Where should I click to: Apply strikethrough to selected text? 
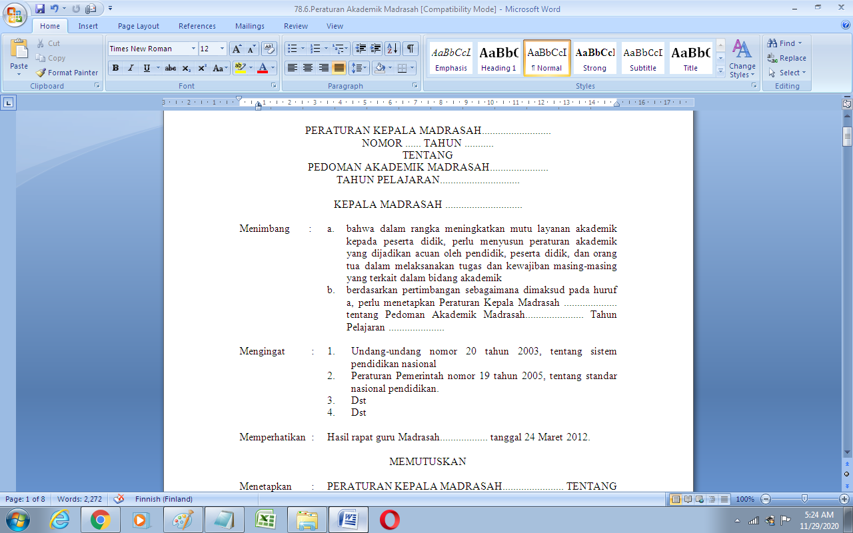point(169,68)
